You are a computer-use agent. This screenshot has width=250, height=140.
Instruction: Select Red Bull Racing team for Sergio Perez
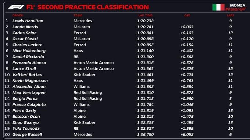[87, 99]
